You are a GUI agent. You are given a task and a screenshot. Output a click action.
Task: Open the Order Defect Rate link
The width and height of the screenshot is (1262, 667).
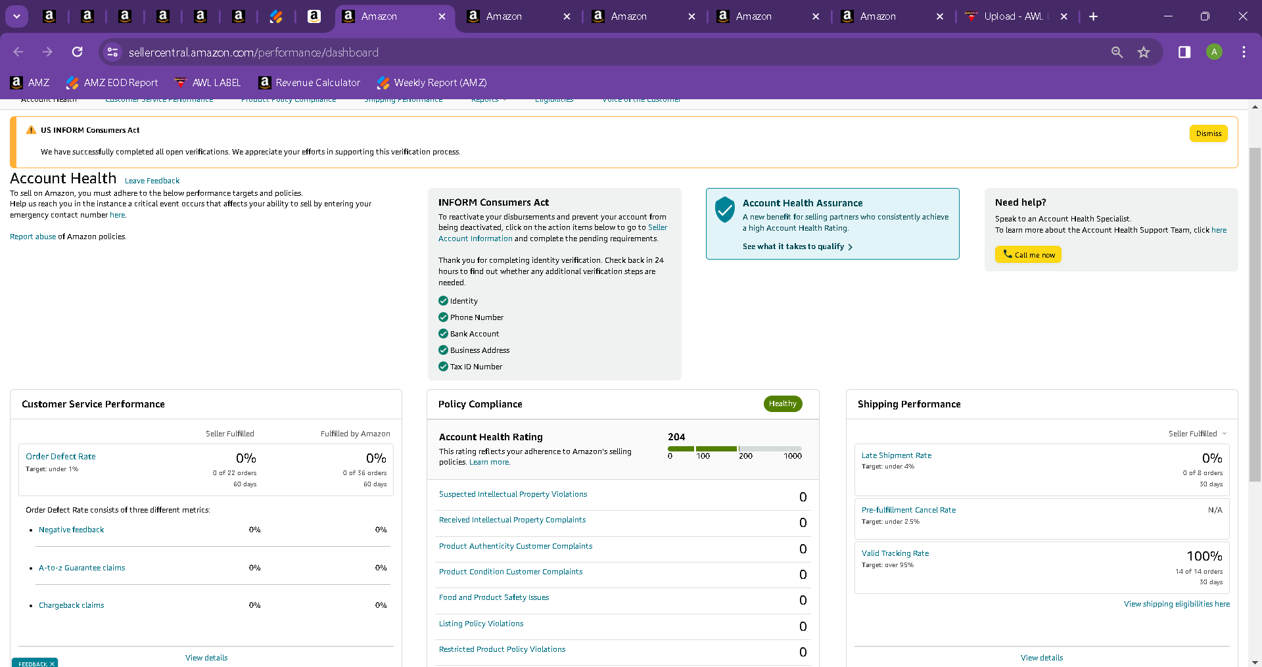[60, 456]
